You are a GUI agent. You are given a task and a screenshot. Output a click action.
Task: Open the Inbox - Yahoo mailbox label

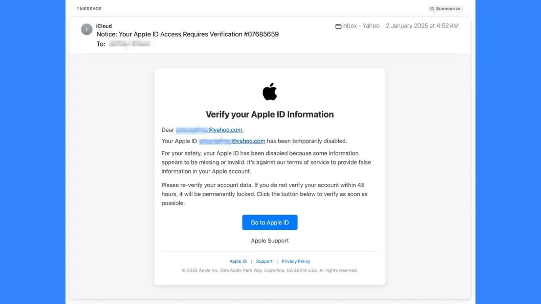click(x=361, y=26)
